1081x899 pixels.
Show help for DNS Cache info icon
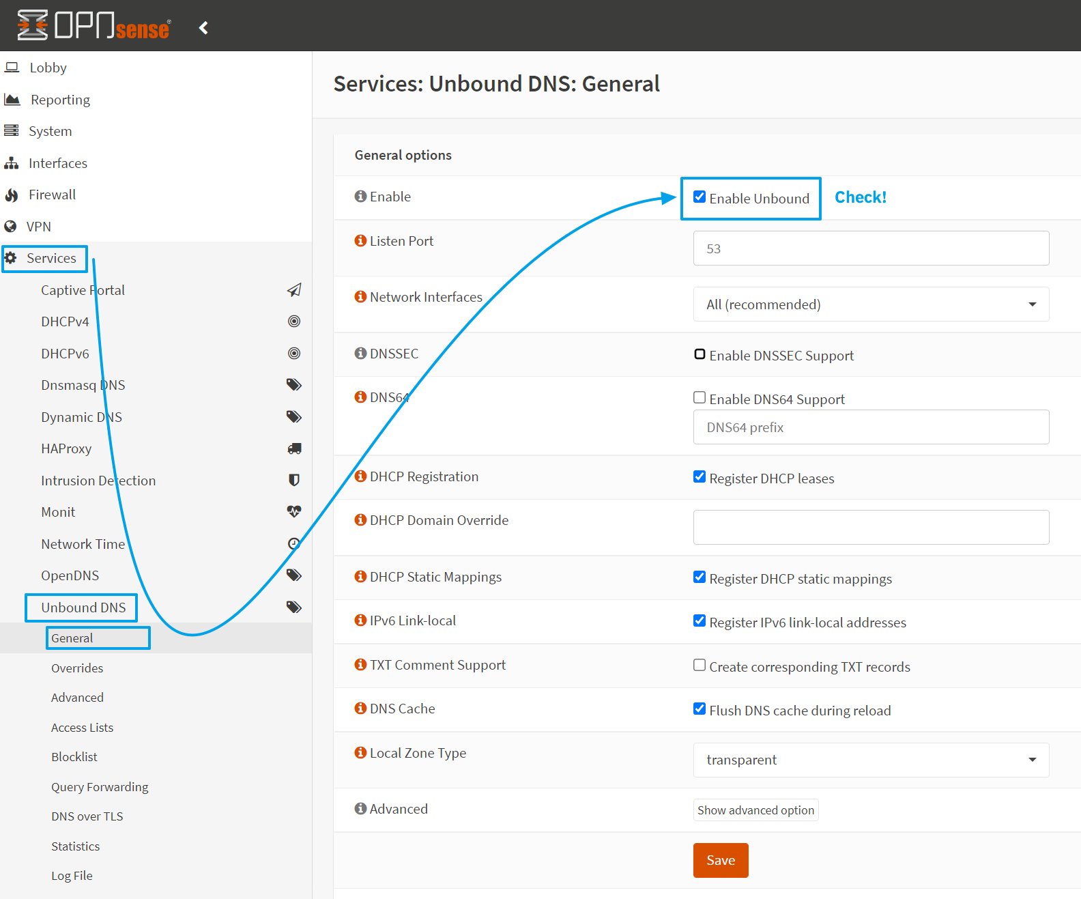(x=360, y=708)
